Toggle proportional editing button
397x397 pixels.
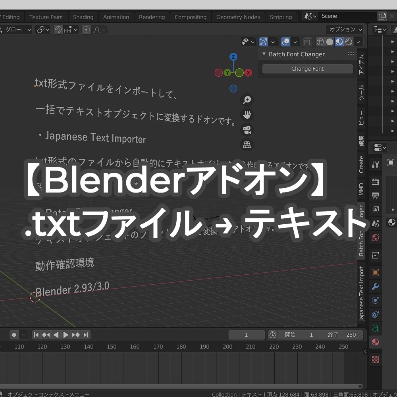(x=86, y=30)
